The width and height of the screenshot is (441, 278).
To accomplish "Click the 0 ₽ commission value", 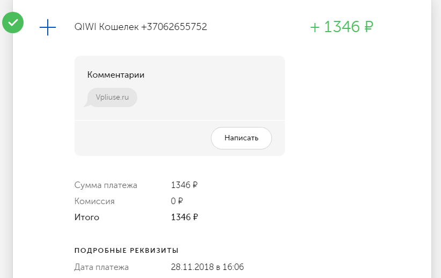I will pos(177,201).
